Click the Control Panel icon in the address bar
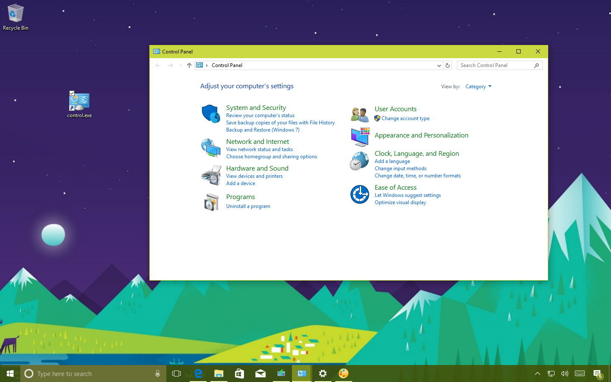The width and height of the screenshot is (611, 382). coord(199,65)
